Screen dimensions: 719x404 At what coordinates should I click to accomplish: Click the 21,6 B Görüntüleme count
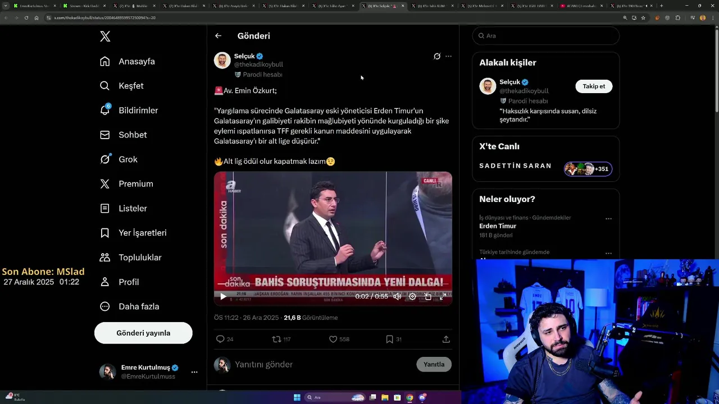tap(311, 318)
